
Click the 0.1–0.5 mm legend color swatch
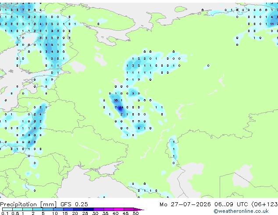(7, 209)
